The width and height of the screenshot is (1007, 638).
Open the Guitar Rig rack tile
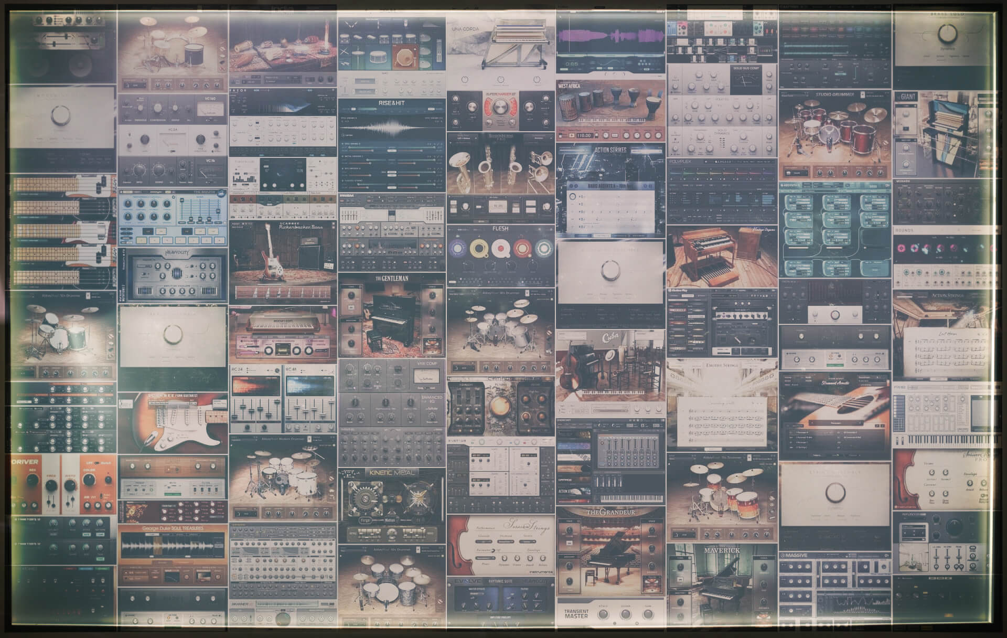click(x=722, y=323)
